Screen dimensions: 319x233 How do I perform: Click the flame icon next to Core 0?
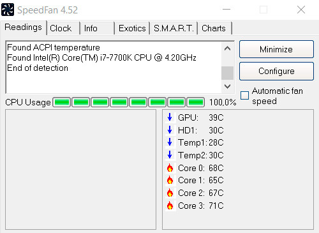tap(170, 168)
